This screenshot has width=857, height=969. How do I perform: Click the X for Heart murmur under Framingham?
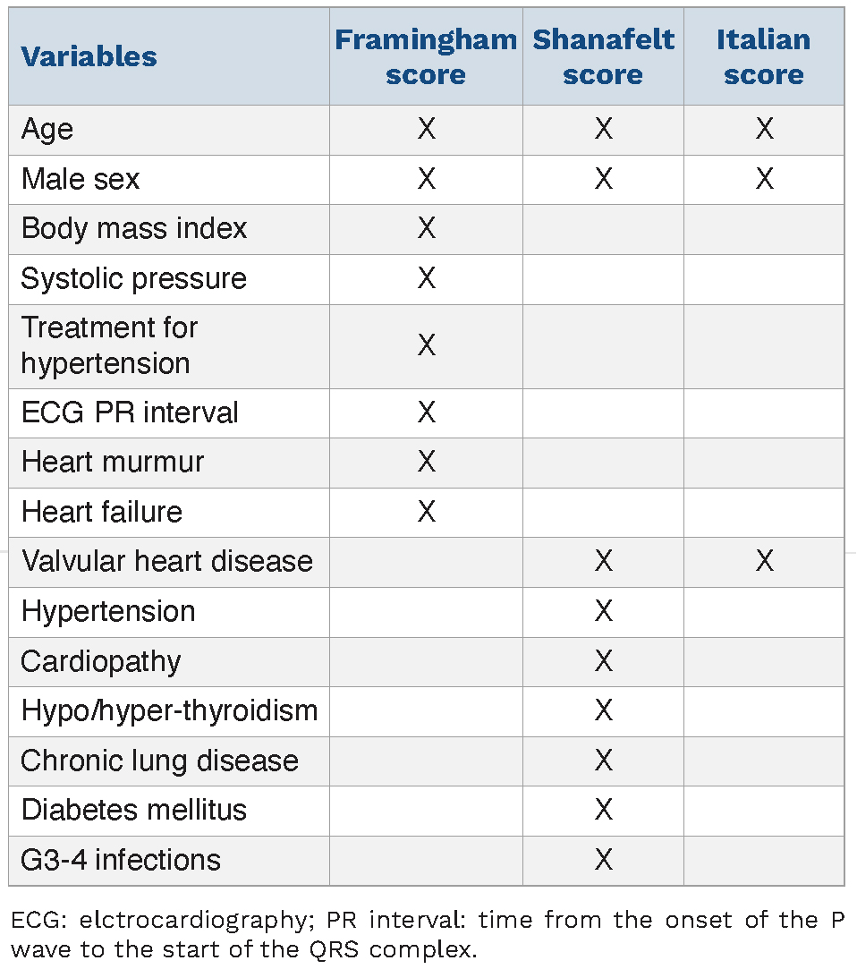coord(427,462)
